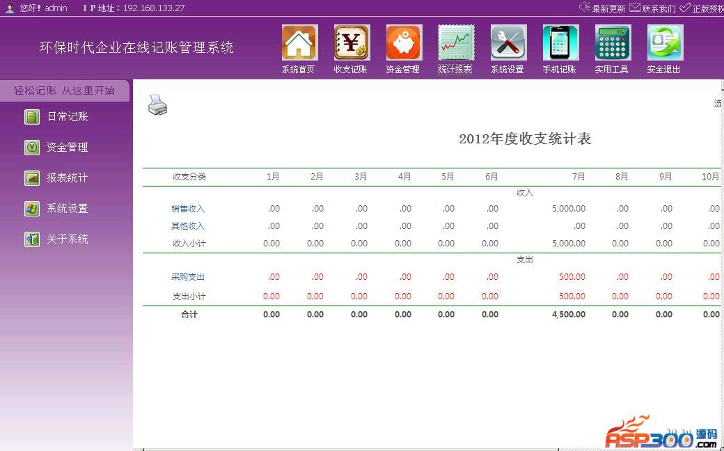This screenshot has width=724, height=451.
Task: Open the 系统设置 tools icon
Action: pyautogui.click(x=508, y=42)
